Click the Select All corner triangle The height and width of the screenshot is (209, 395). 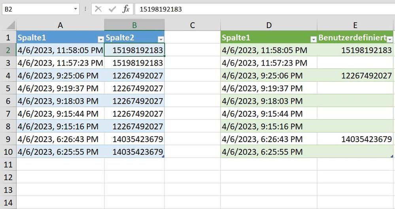tap(10, 25)
